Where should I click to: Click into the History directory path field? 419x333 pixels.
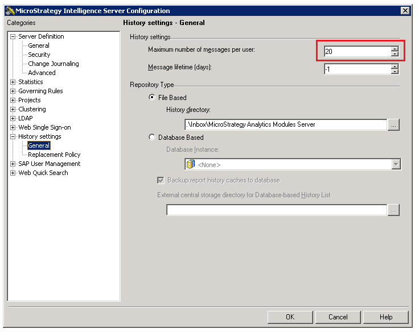(x=286, y=125)
